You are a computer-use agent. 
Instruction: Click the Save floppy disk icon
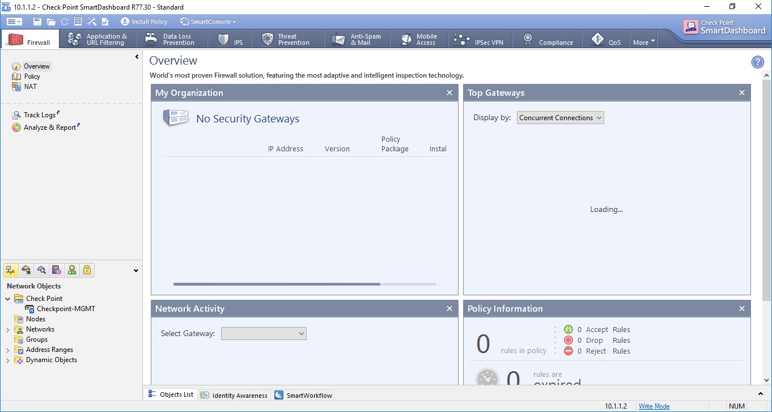coord(37,22)
